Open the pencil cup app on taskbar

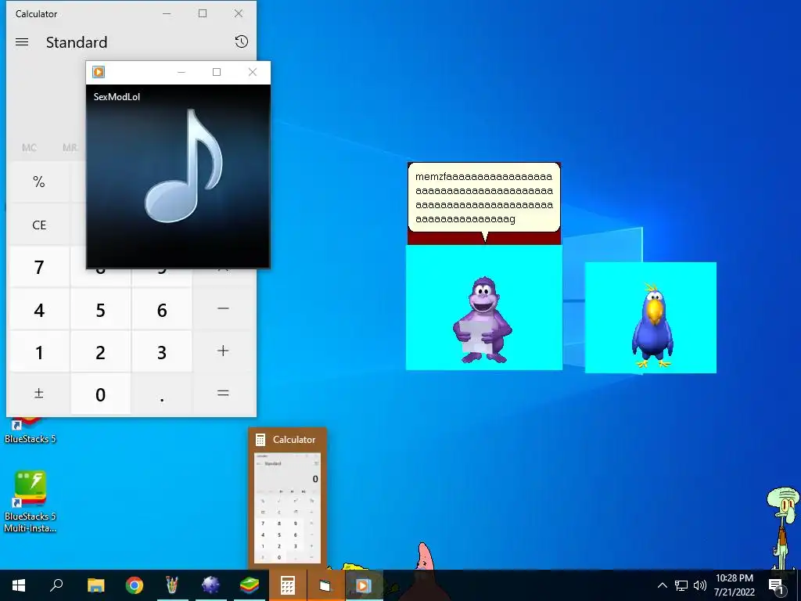click(x=172, y=585)
